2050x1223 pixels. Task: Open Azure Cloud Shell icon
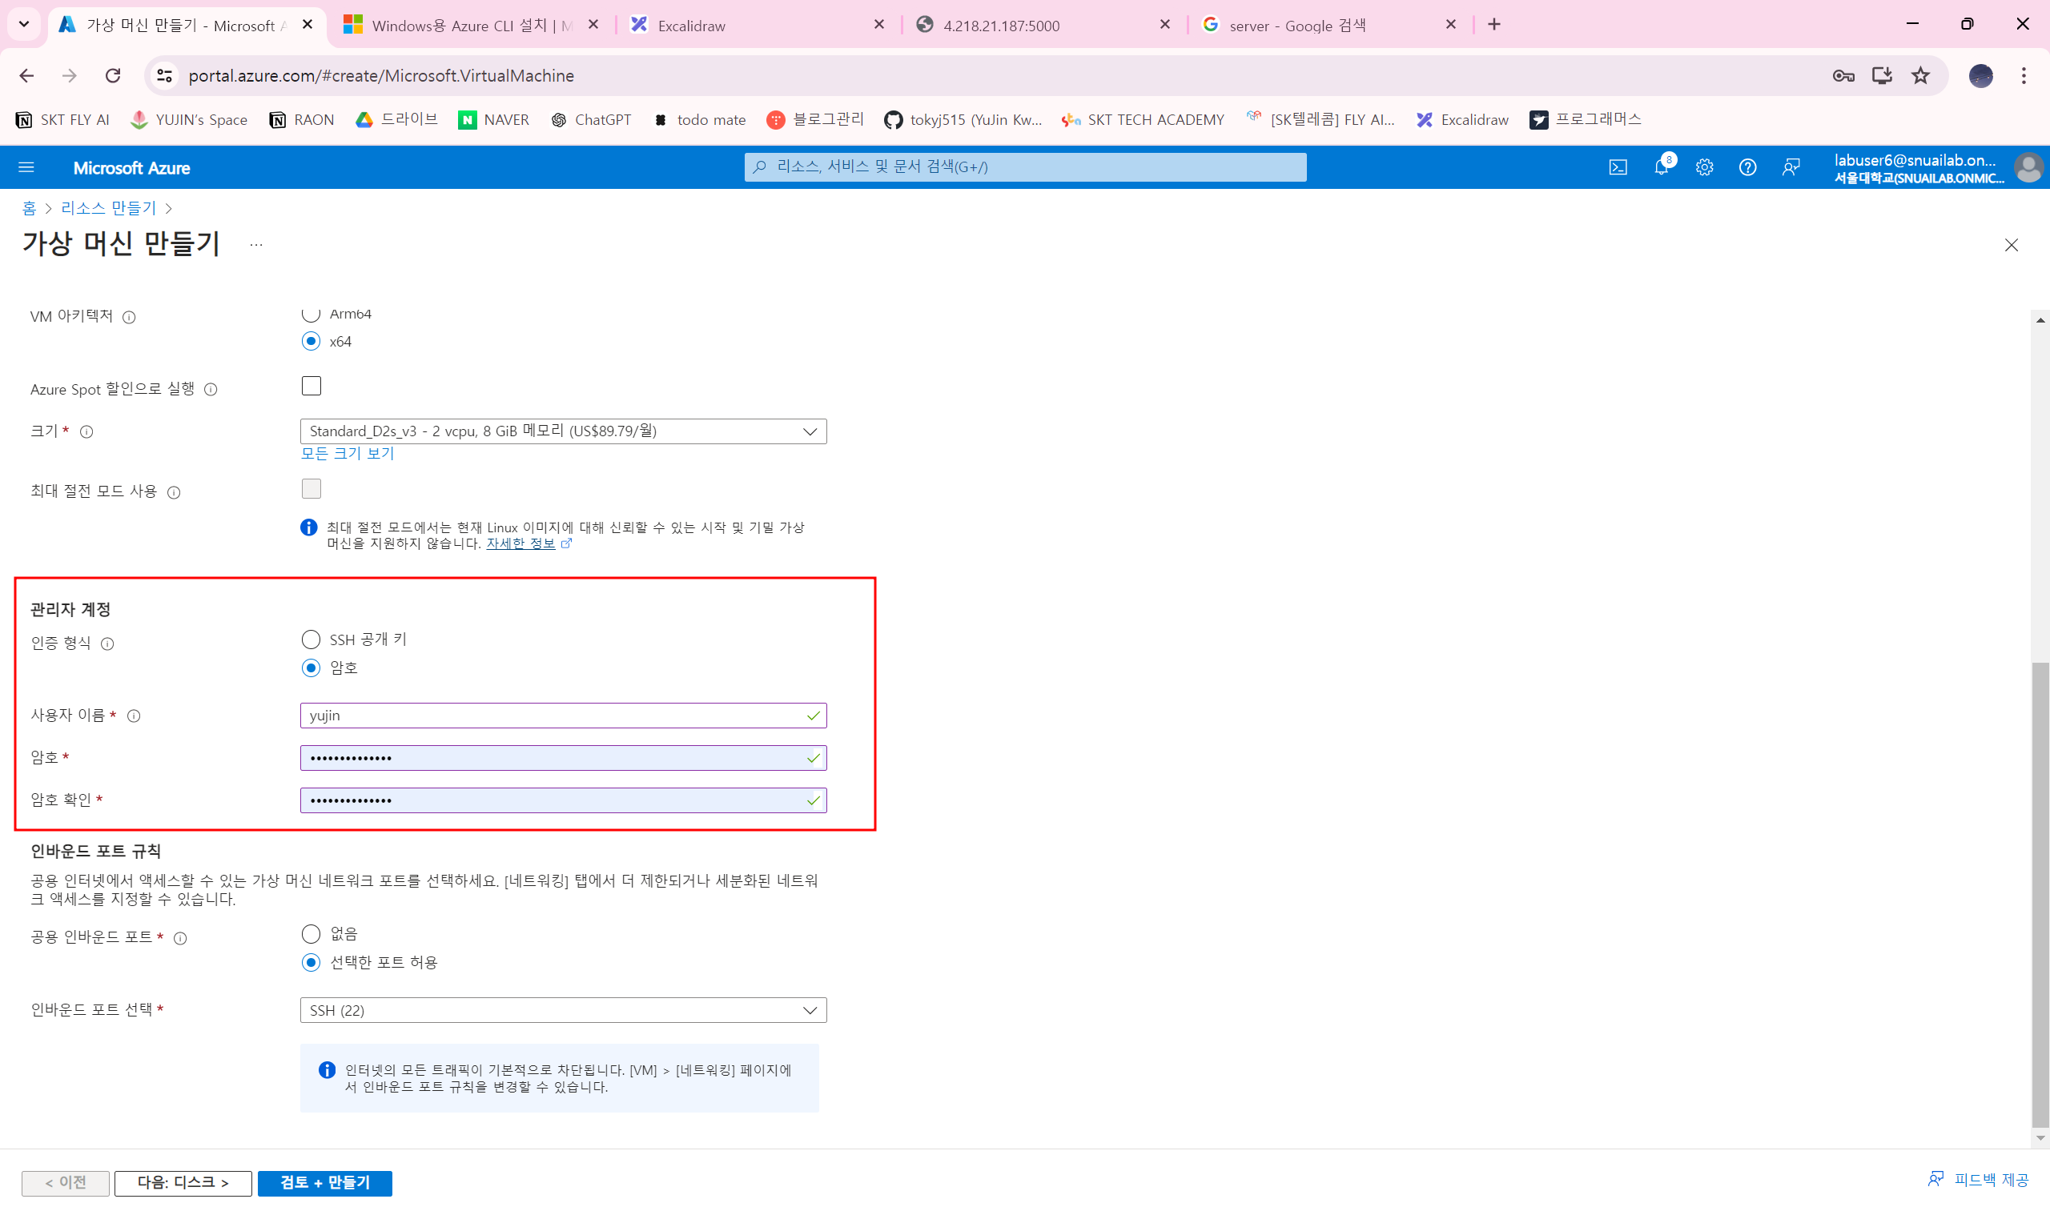1618,167
